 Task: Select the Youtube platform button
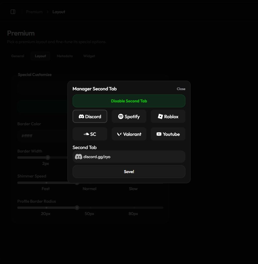pos(168,134)
